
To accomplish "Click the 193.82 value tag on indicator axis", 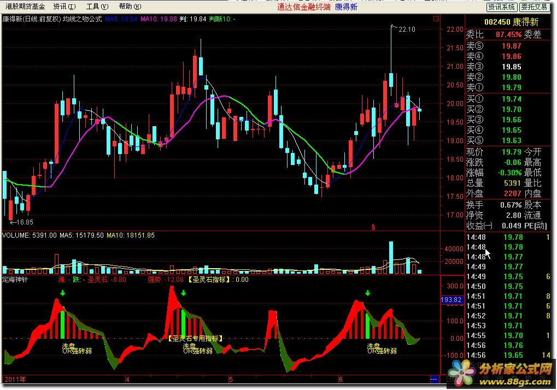I will tap(451, 300).
